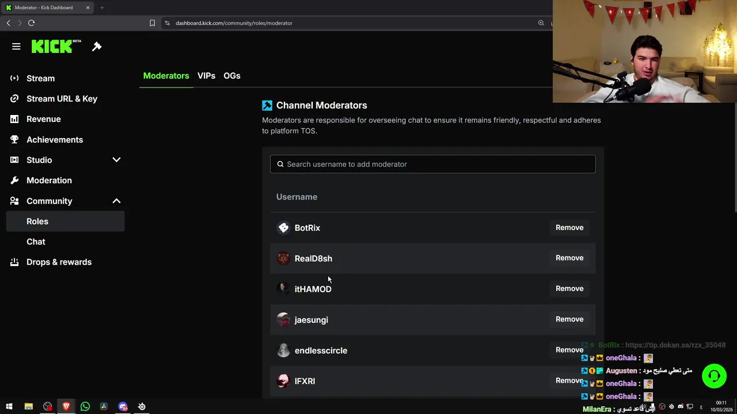Viewport: 737px width, 414px height.
Task: Open Discord from the taskbar
Action: (x=123, y=407)
